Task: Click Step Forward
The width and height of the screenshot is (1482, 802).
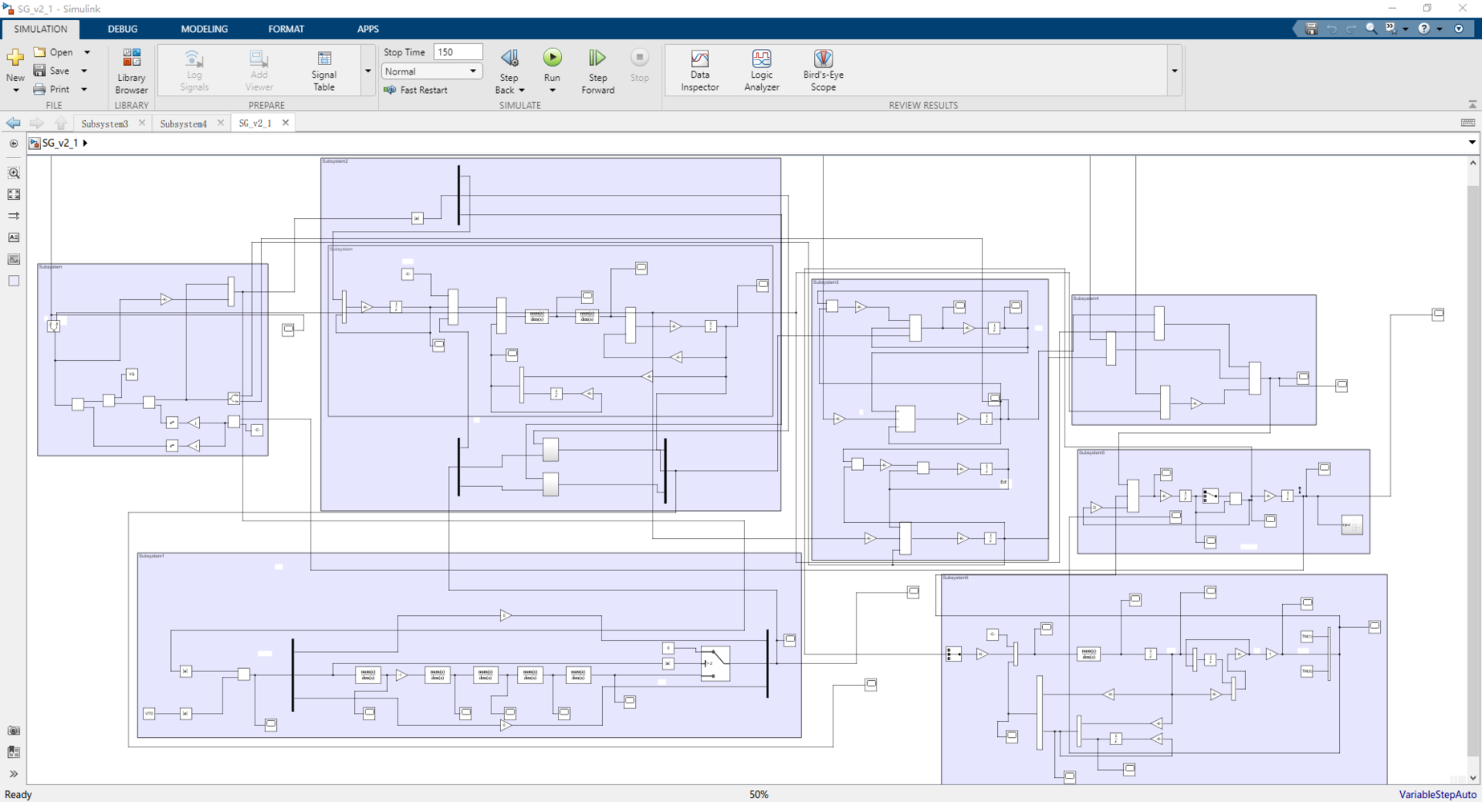Action: tap(597, 71)
